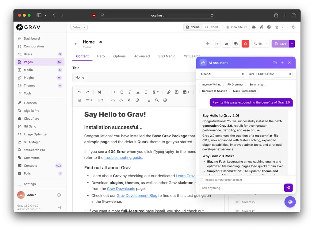The image size is (314, 230).
Task: Switch to the Hero tab
Action: 101,56
